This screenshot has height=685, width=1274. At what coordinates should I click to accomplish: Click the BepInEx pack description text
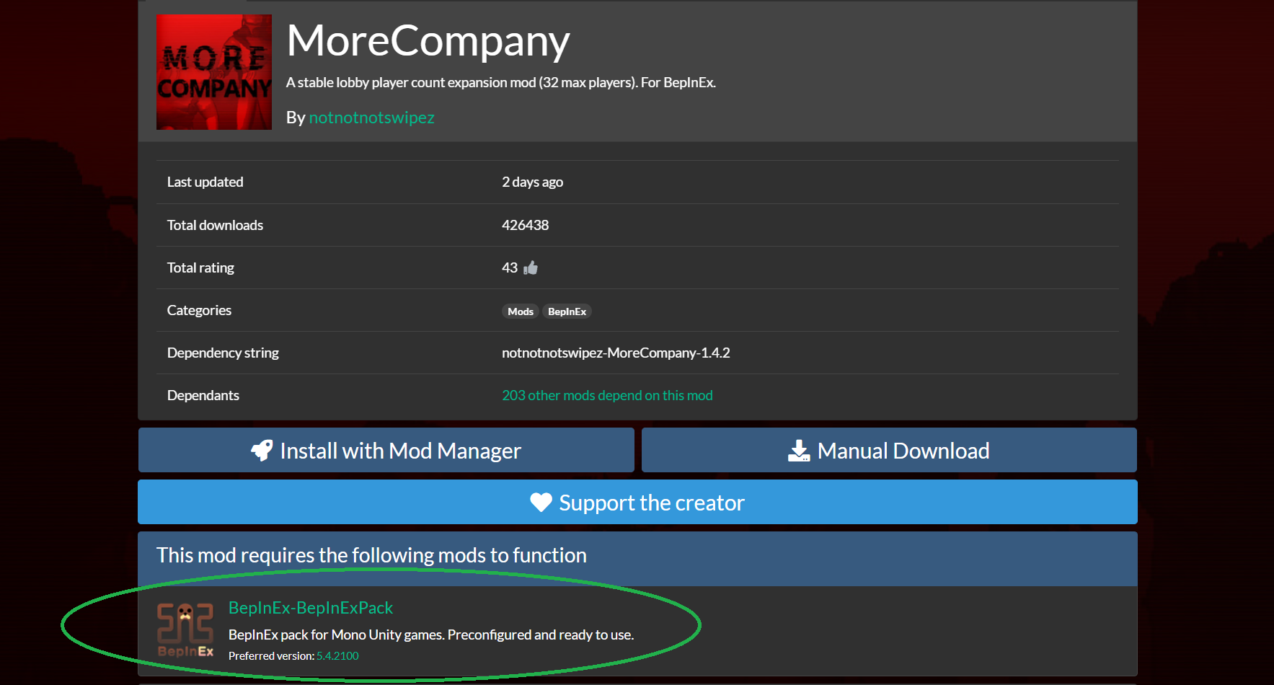pyautogui.click(x=431, y=635)
